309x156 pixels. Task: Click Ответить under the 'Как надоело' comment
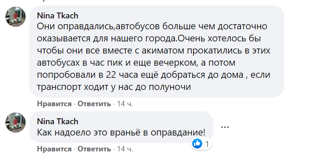(94, 149)
